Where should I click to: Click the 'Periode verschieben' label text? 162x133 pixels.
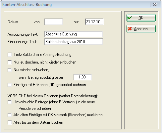(x=35, y=109)
